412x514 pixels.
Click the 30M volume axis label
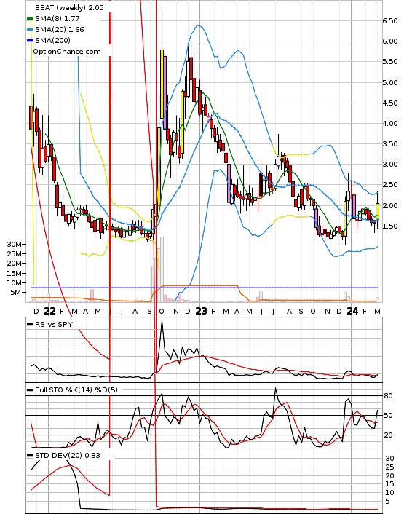15,244
